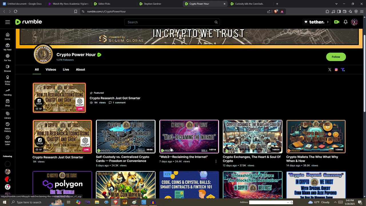Click the share page icon
This screenshot has width=366, height=206.
click(269, 11)
